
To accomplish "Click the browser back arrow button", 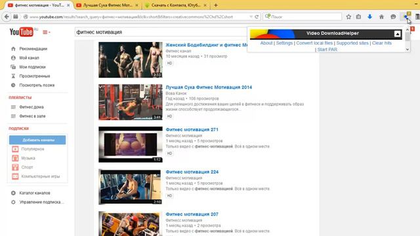I will [x=7, y=16].
